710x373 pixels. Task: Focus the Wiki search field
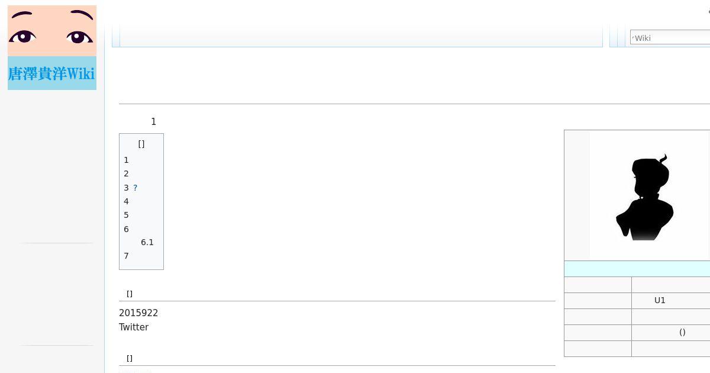point(670,38)
